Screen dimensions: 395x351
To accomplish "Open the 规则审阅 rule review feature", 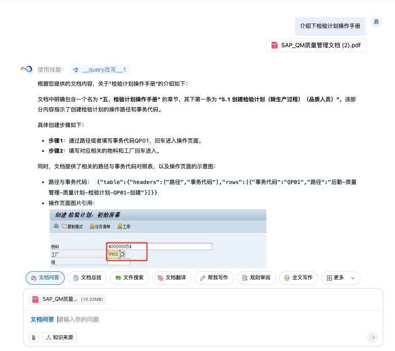I will 256,278.
